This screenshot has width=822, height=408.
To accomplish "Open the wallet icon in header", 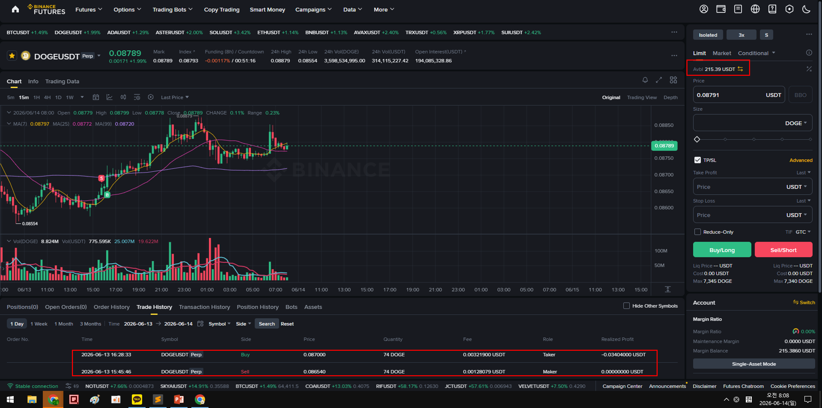I will (721, 9).
